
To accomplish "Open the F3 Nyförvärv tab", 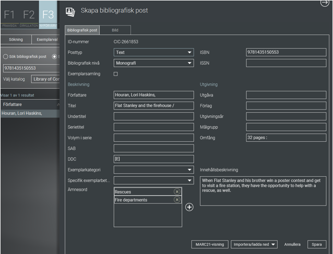I will (48, 15).
